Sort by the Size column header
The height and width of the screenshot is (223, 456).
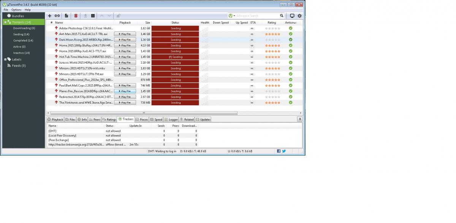point(147,22)
